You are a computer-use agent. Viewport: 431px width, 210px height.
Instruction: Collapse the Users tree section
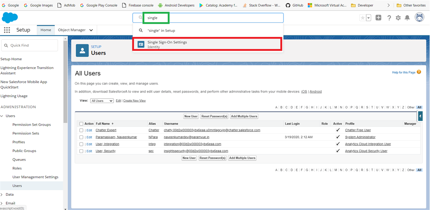pyautogui.click(x=2, y=116)
